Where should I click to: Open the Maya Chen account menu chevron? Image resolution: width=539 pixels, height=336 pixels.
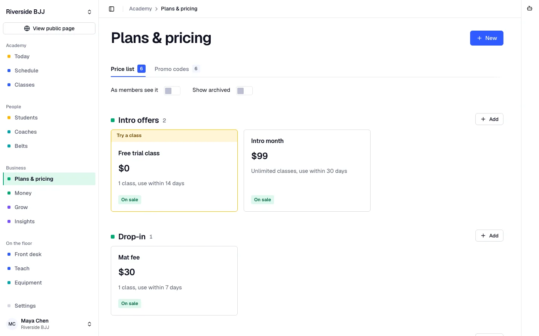coord(89,324)
